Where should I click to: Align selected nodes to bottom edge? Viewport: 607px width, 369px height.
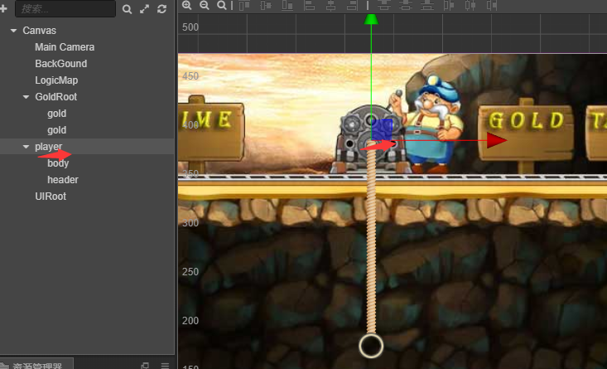click(x=287, y=5)
